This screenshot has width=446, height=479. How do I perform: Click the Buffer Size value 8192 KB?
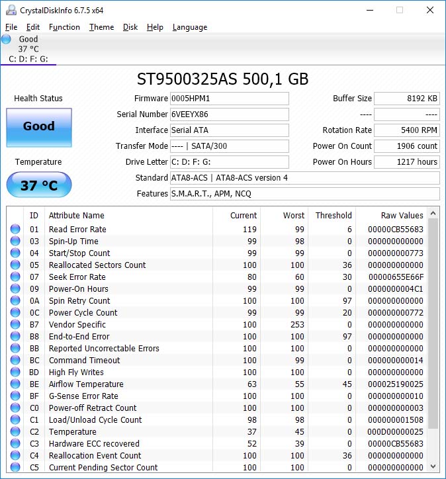[x=407, y=99]
